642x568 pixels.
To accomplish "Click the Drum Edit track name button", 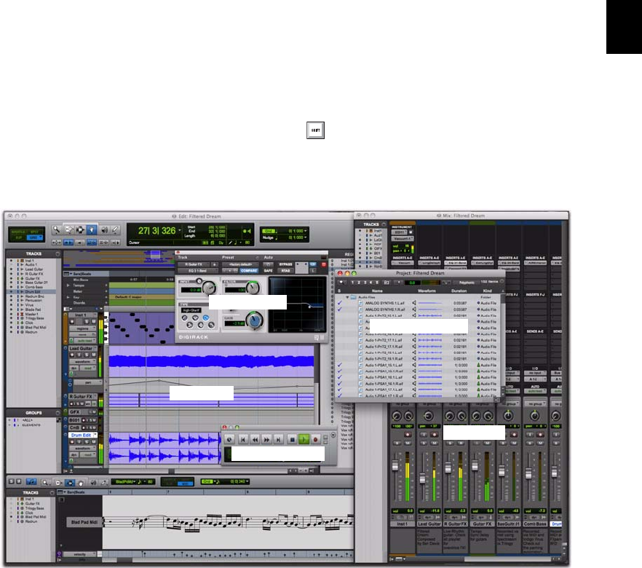I will (81, 435).
